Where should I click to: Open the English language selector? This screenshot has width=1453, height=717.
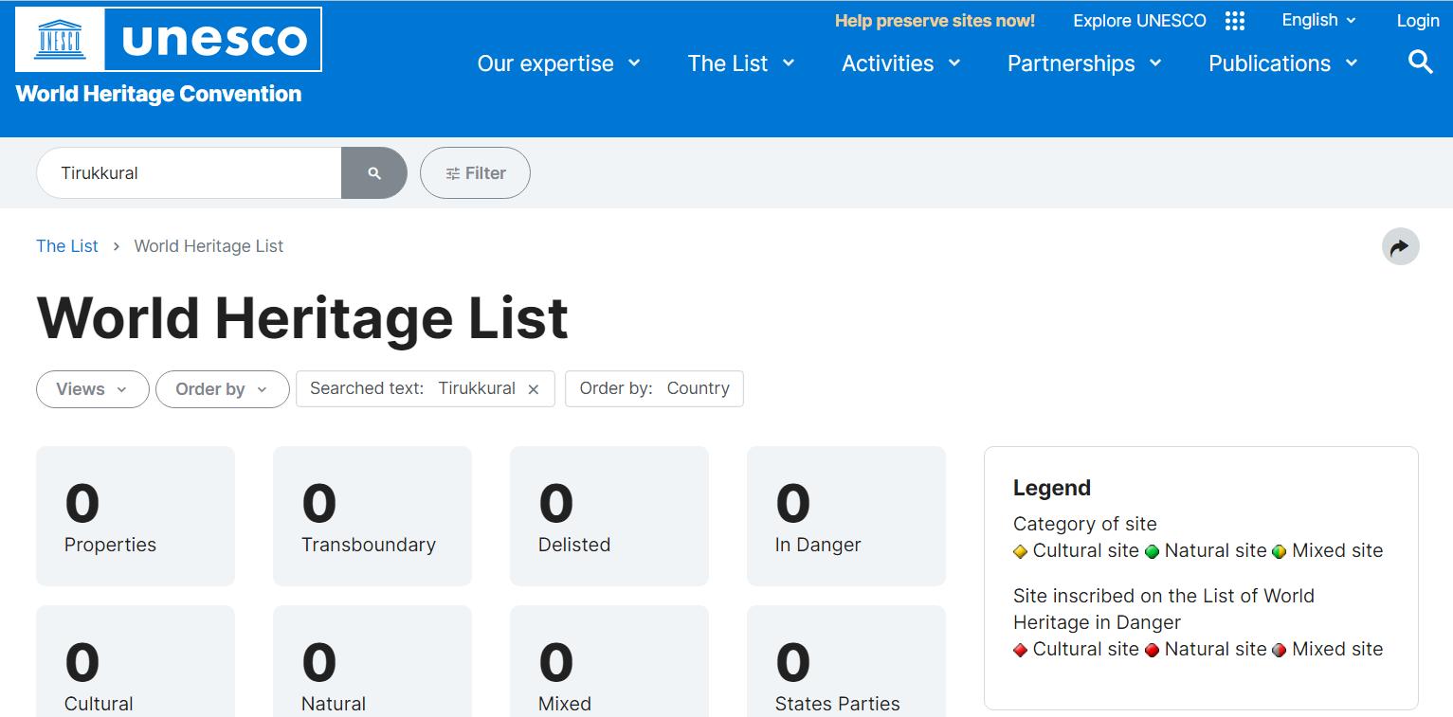(1318, 21)
